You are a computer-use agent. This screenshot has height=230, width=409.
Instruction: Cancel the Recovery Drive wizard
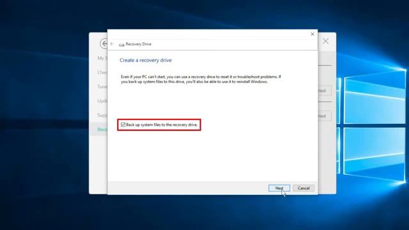point(304,188)
